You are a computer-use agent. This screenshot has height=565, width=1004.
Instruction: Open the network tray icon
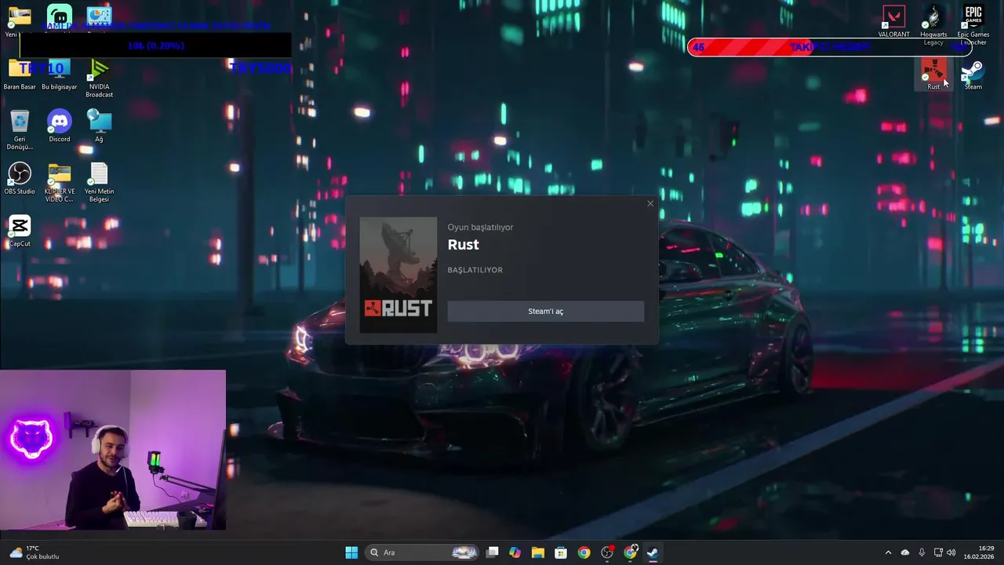click(x=938, y=552)
